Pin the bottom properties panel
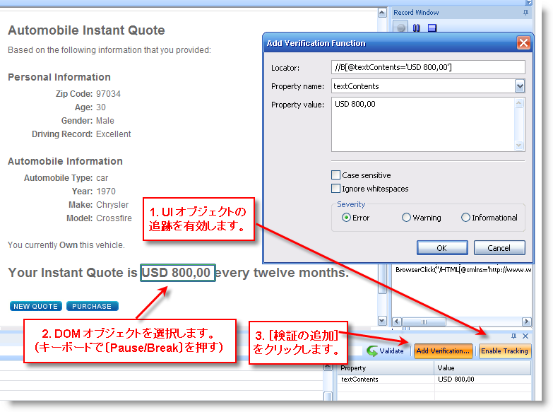Image resolution: width=553 pixels, height=412 pixels. (x=514, y=336)
